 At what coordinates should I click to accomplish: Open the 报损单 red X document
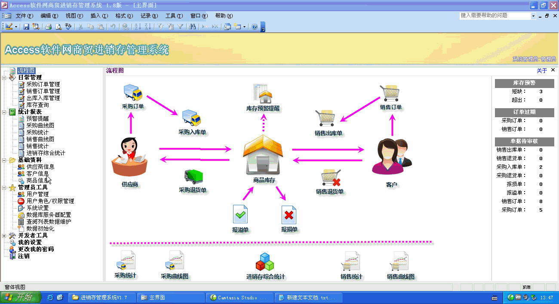pyautogui.click(x=289, y=214)
